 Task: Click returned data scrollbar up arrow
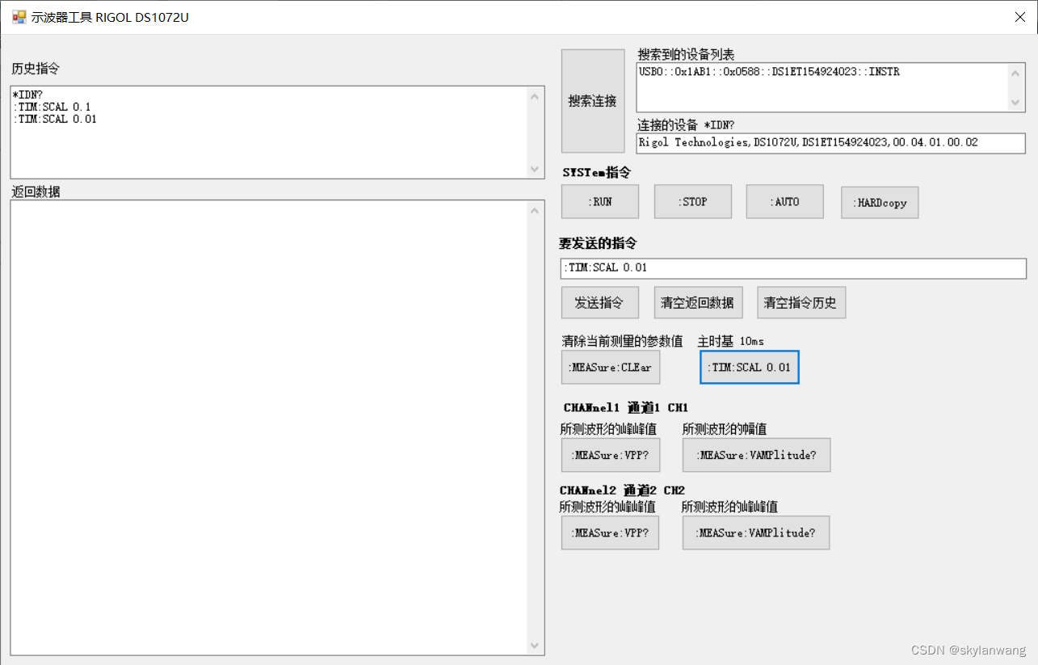click(534, 211)
